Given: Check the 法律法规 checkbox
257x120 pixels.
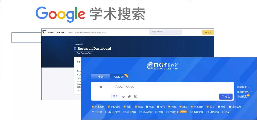Looking at the screenshot, I should tap(230, 107).
